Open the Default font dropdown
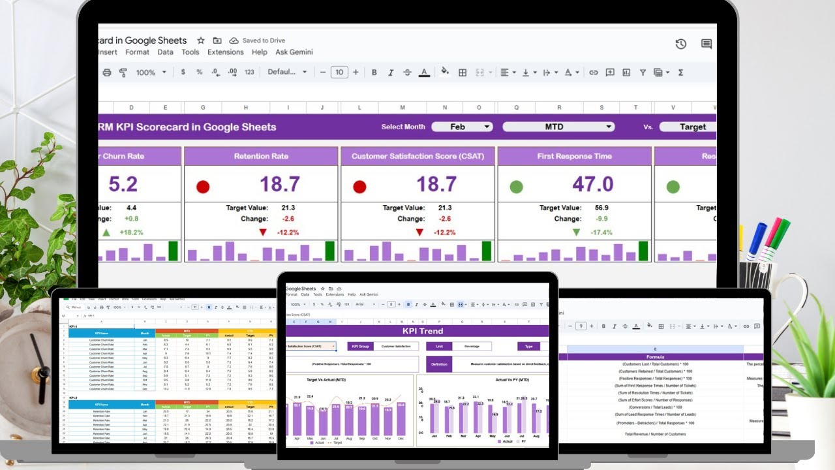Image resolution: width=835 pixels, height=470 pixels. (287, 72)
